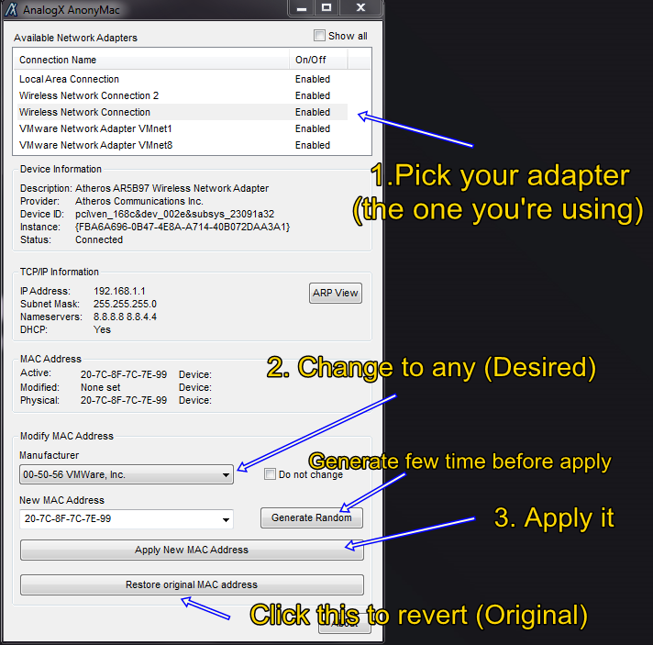Click the Status Connected value
This screenshot has width=653, height=645.
(x=99, y=240)
